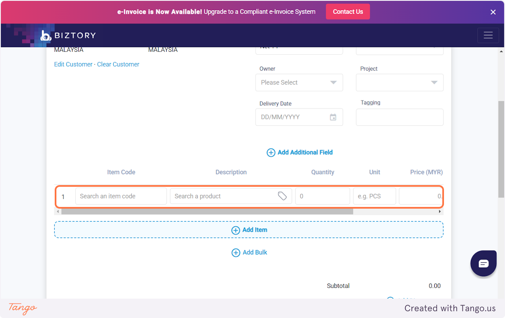Viewport: 505px width, 318px height.
Task: Click the item table horizontal scrollbar thumb
Action: pos(207,212)
